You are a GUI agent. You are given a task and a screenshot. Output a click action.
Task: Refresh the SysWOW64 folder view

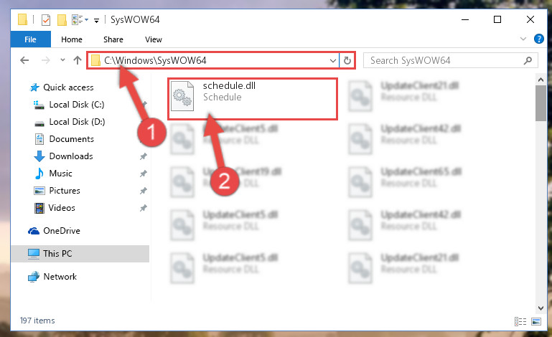click(x=347, y=60)
